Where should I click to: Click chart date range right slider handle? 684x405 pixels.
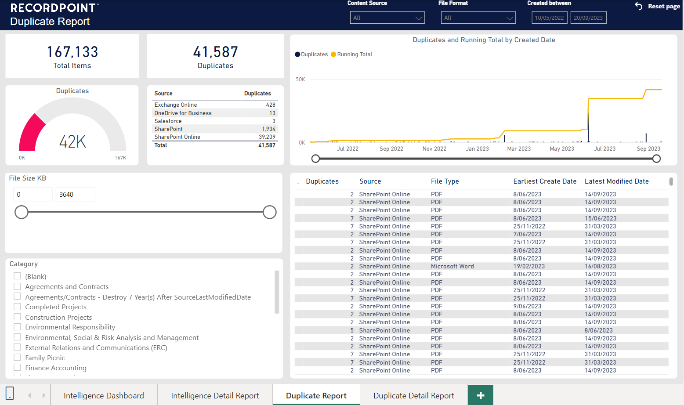tap(656, 159)
